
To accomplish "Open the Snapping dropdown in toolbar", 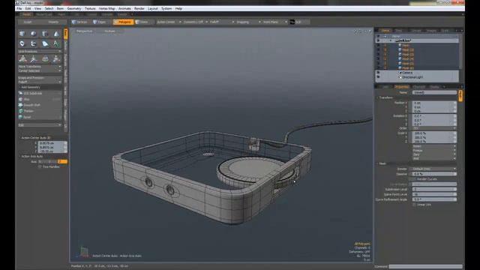I will point(248,22).
